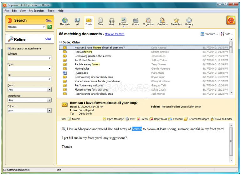Open the Importance filter dropdown
241x175 pixels.
(x=49, y=100)
